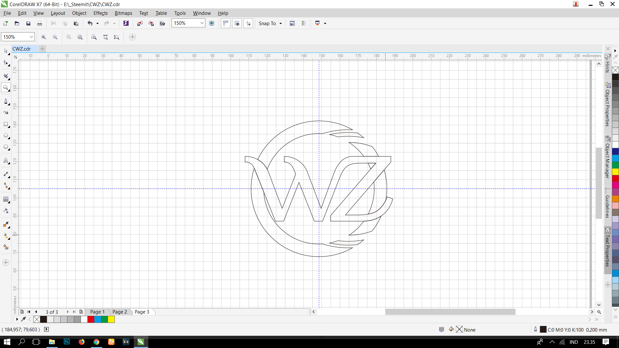The image size is (619, 348).
Task: Open Photoshop from the taskbar
Action: point(66,342)
